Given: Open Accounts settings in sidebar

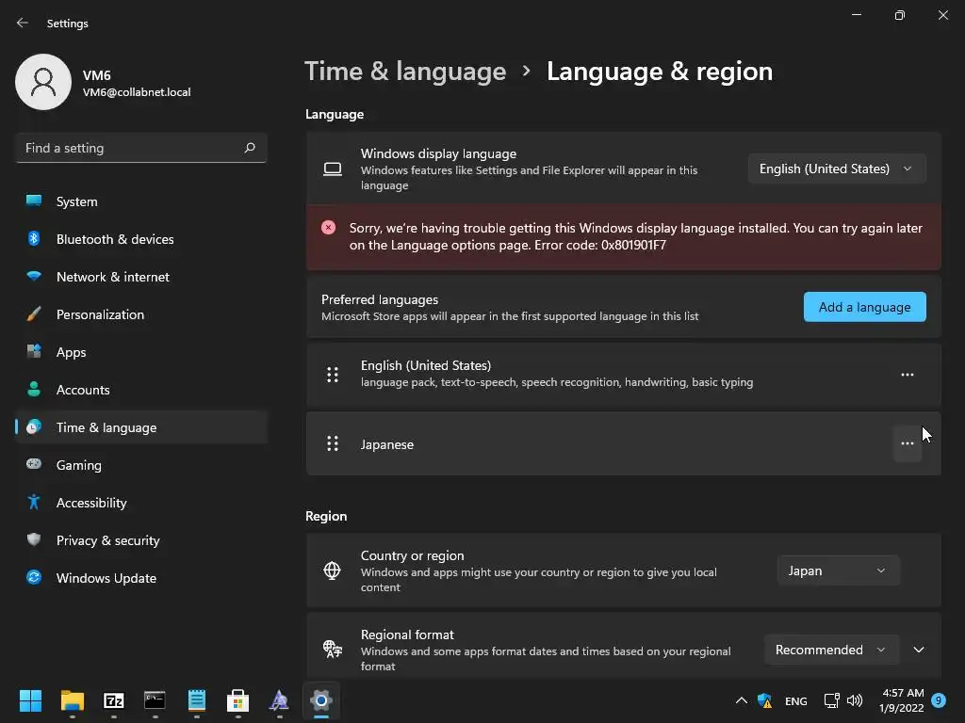Looking at the screenshot, I should (x=141, y=390).
